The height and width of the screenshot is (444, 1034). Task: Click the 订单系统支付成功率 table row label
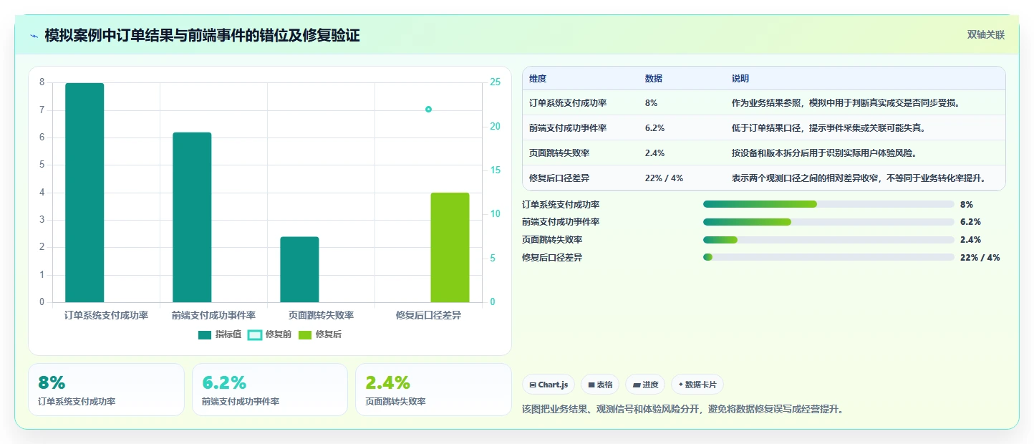click(568, 103)
